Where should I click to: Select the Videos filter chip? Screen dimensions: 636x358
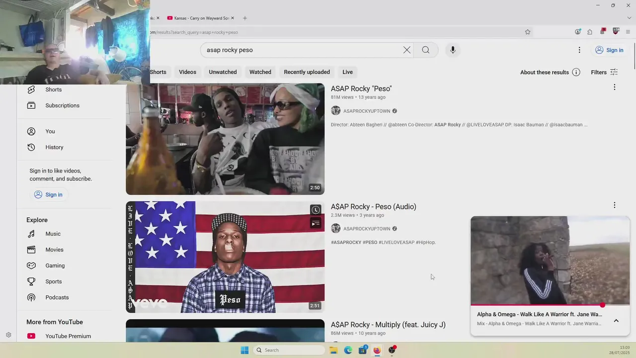pos(187,72)
